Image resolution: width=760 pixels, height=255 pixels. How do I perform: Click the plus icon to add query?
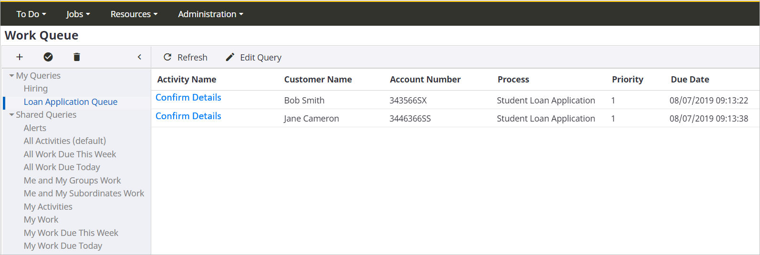click(20, 57)
